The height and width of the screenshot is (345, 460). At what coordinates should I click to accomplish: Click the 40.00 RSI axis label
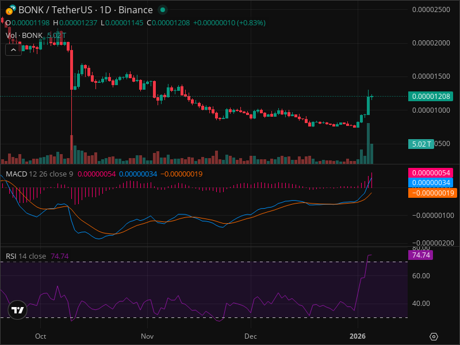(x=421, y=304)
